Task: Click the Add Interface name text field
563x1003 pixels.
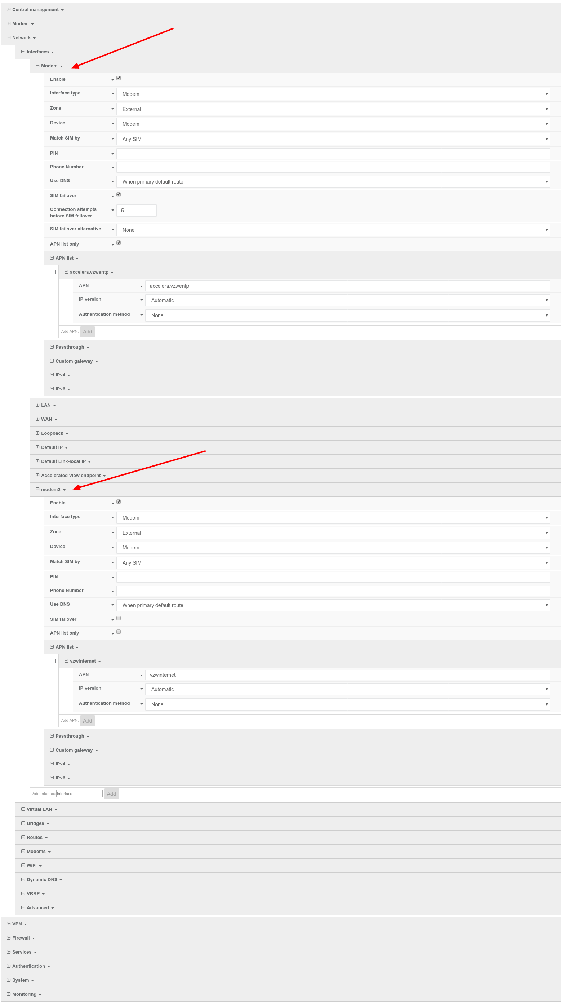Action: [x=79, y=794]
